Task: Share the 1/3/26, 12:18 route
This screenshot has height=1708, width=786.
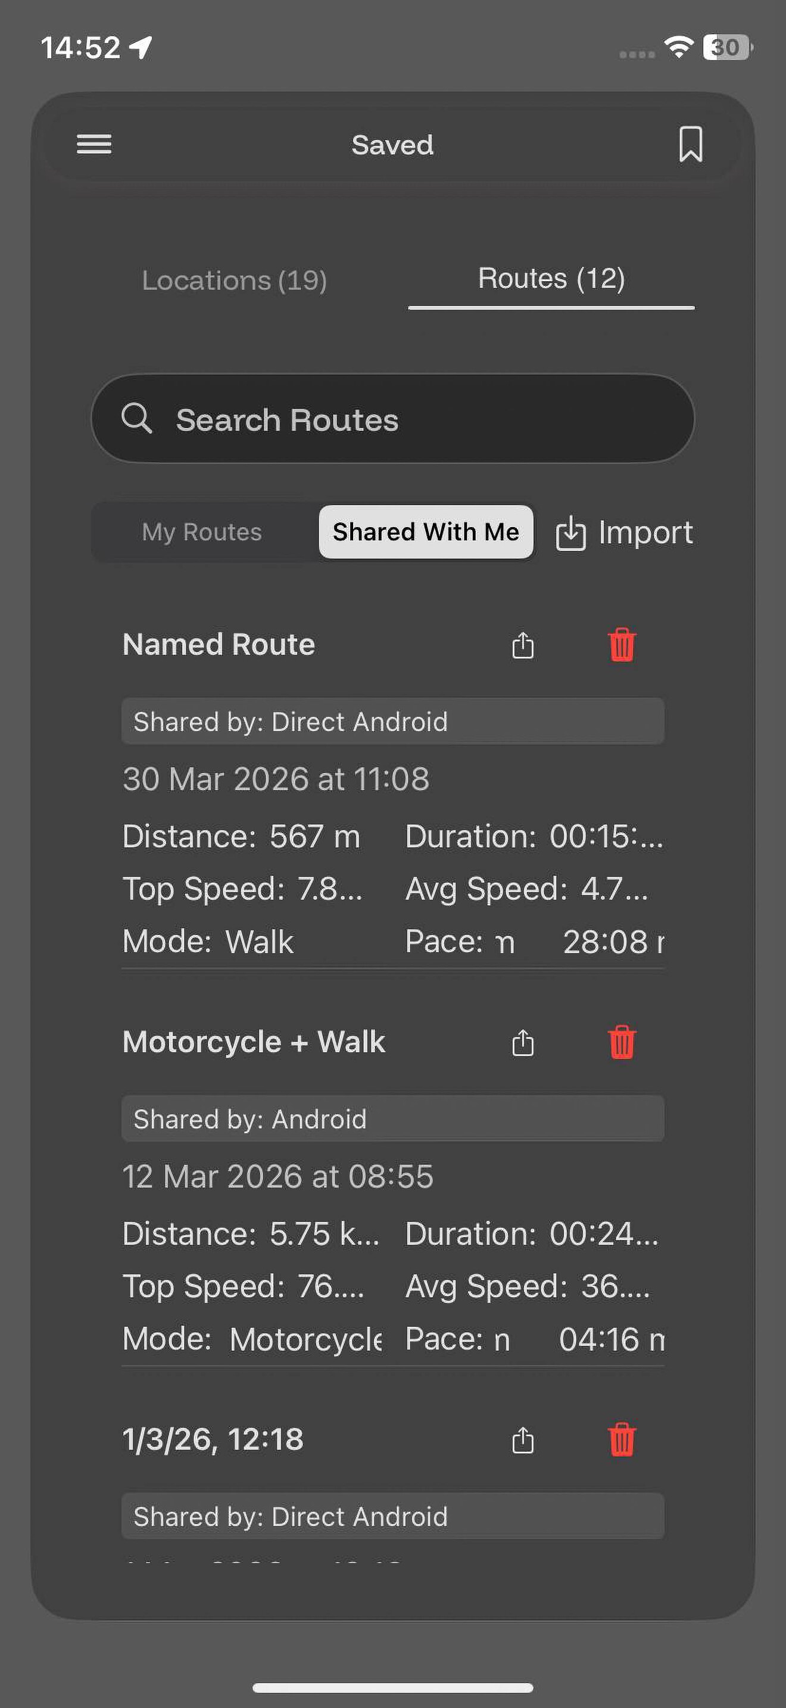Action: coord(523,1440)
